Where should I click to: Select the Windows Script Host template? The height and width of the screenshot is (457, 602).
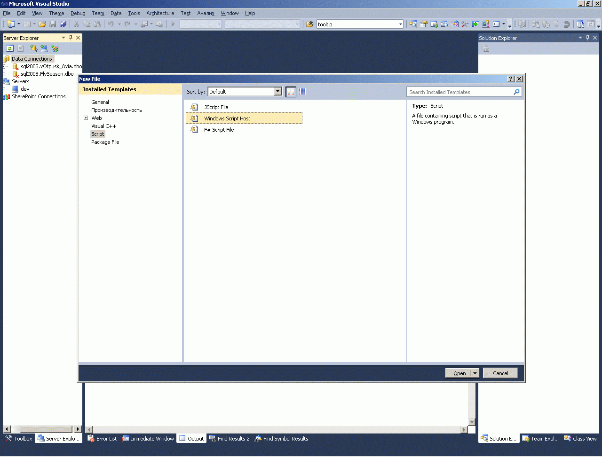point(244,118)
